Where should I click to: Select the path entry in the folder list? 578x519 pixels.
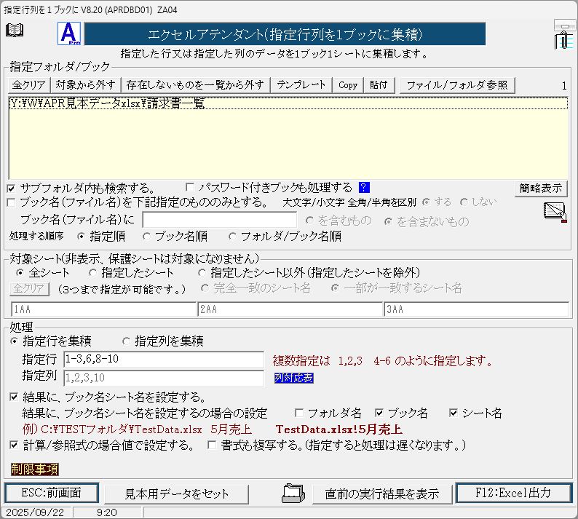point(107,103)
